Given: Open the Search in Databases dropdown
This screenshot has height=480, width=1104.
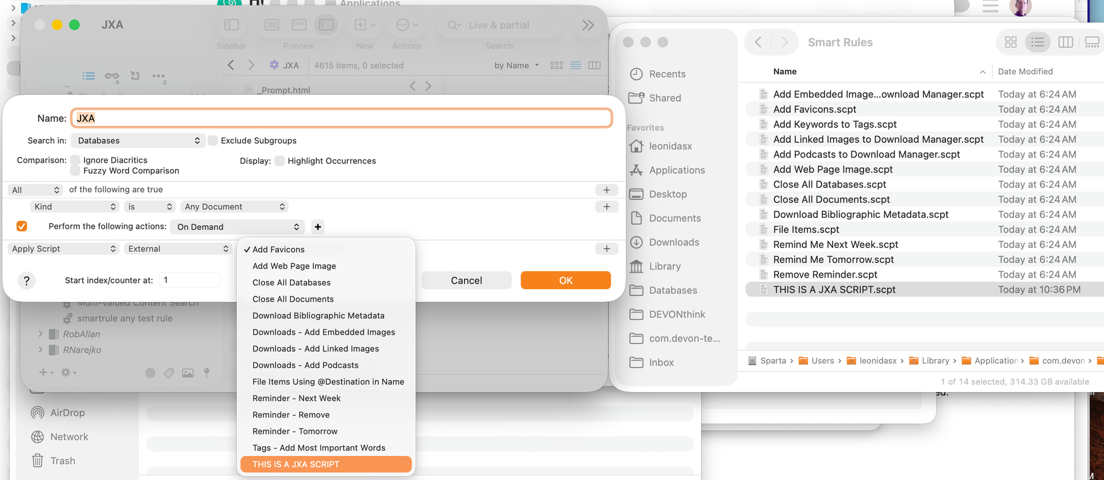Looking at the screenshot, I should [137, 141].
